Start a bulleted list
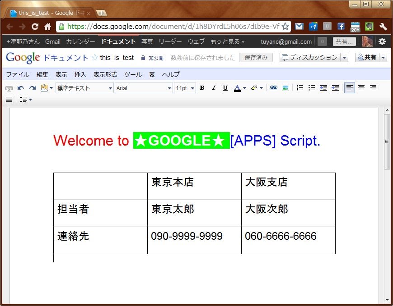Image resolution: width=393 pixels, height=306 pixels. click(311, 88)
